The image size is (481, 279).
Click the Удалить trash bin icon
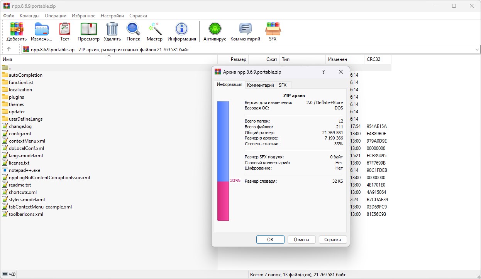coord(112,29)
